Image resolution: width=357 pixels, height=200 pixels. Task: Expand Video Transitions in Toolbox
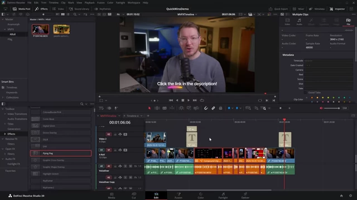[x=5, y=114]
